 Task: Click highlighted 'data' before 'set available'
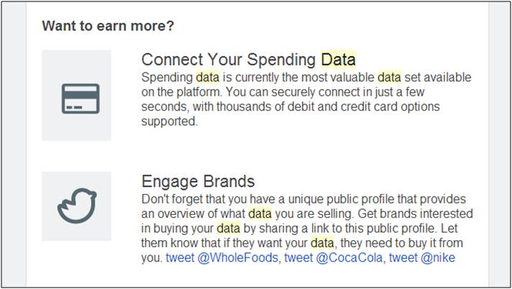(389, 77)
